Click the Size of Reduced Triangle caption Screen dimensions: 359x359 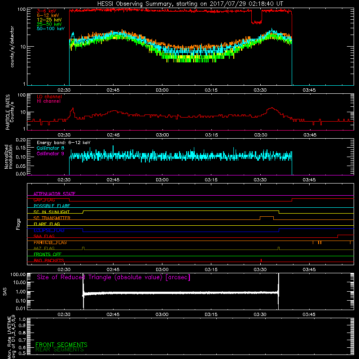point(114,277)
